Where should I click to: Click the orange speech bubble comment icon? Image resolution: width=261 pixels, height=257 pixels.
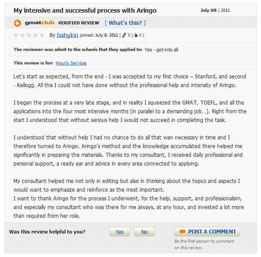click(x=182, y=231)
